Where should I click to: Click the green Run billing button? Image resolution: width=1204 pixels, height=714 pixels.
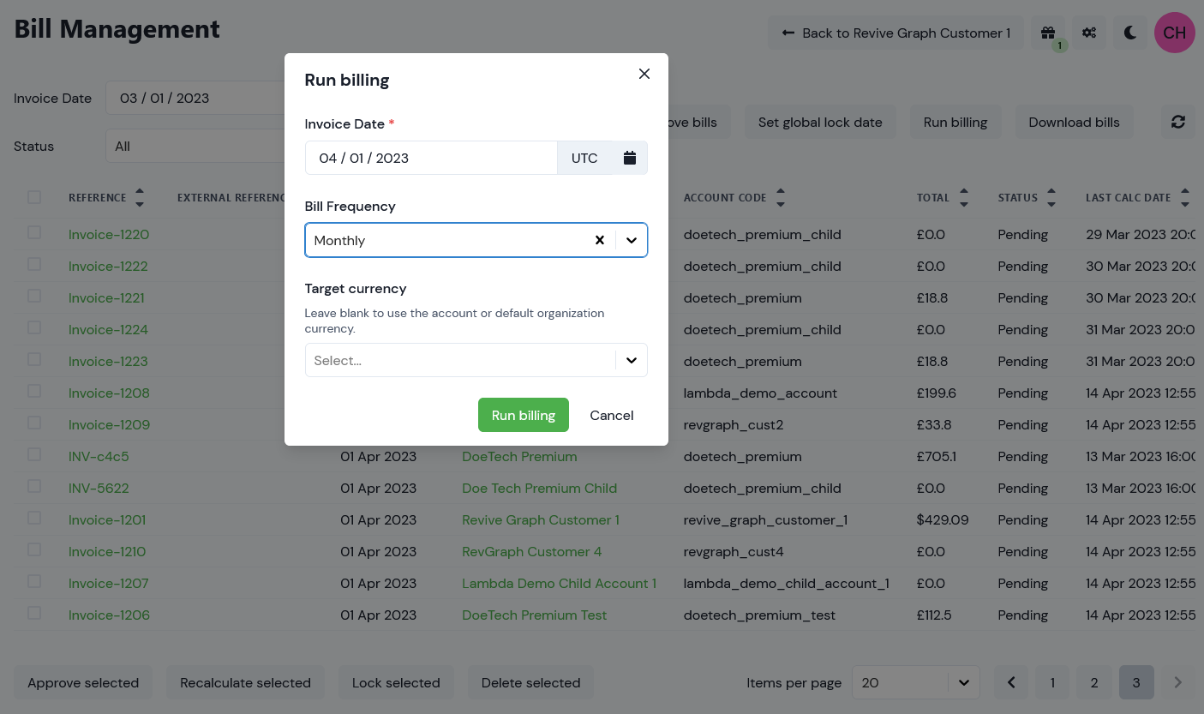524,415
